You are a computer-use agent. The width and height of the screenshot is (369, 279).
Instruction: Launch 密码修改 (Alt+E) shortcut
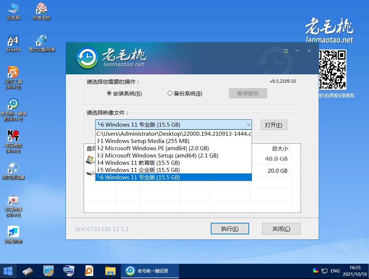[13, 141]
